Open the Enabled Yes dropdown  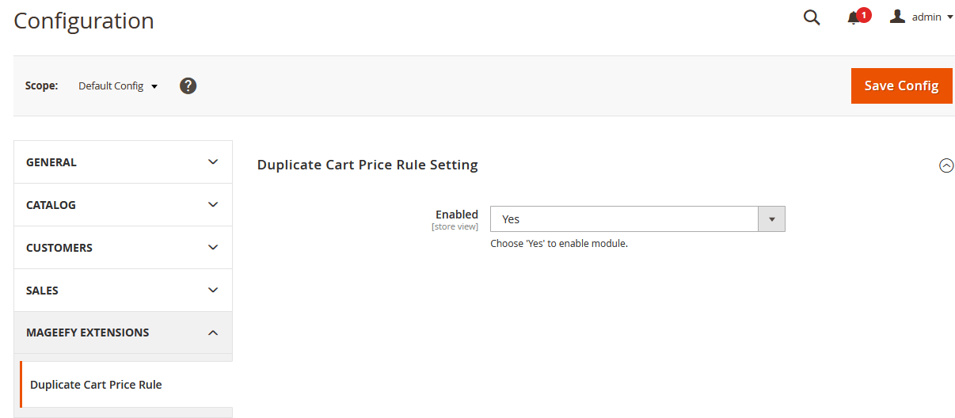point(624,219)
